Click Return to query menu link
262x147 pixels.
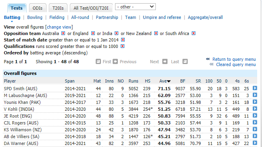(234, 59)
